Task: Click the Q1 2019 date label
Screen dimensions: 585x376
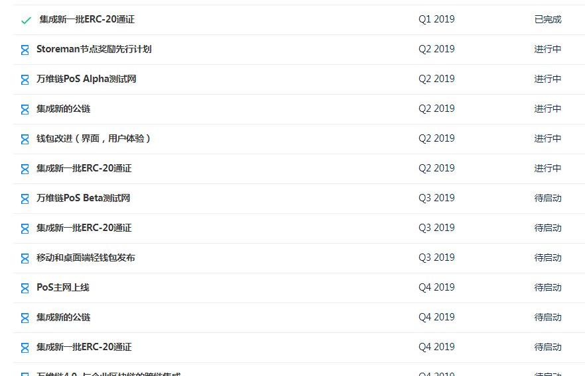Action: 436,19
